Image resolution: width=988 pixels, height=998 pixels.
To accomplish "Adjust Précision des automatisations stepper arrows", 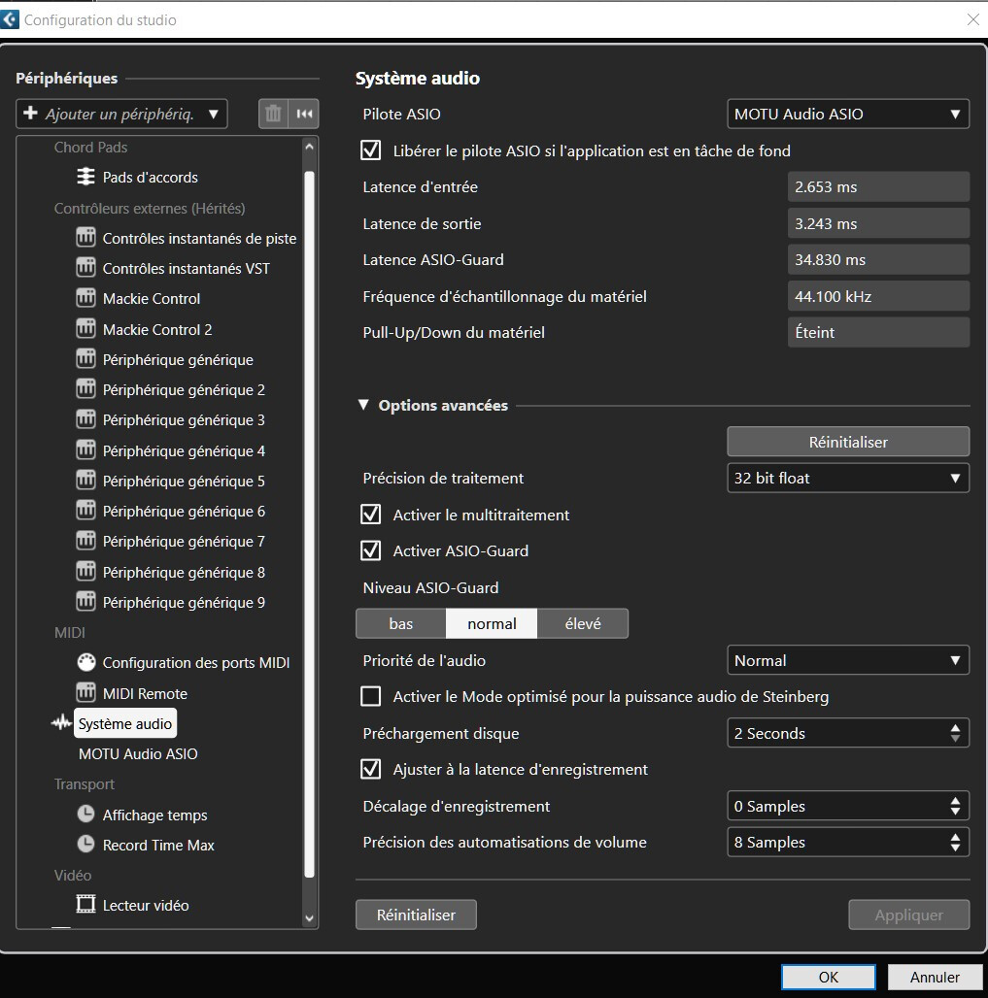I will [955, 842].
